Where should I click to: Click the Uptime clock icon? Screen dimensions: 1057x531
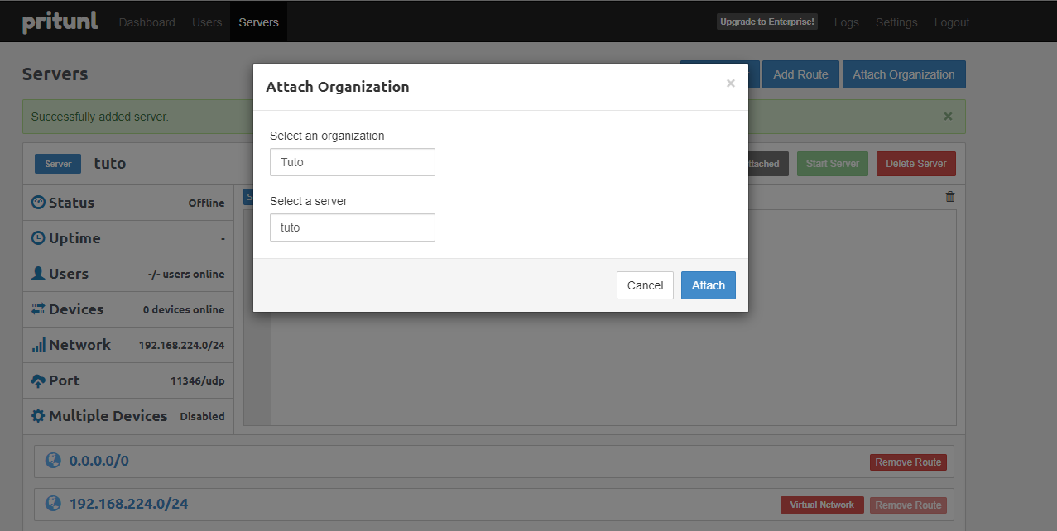point(38,238)
